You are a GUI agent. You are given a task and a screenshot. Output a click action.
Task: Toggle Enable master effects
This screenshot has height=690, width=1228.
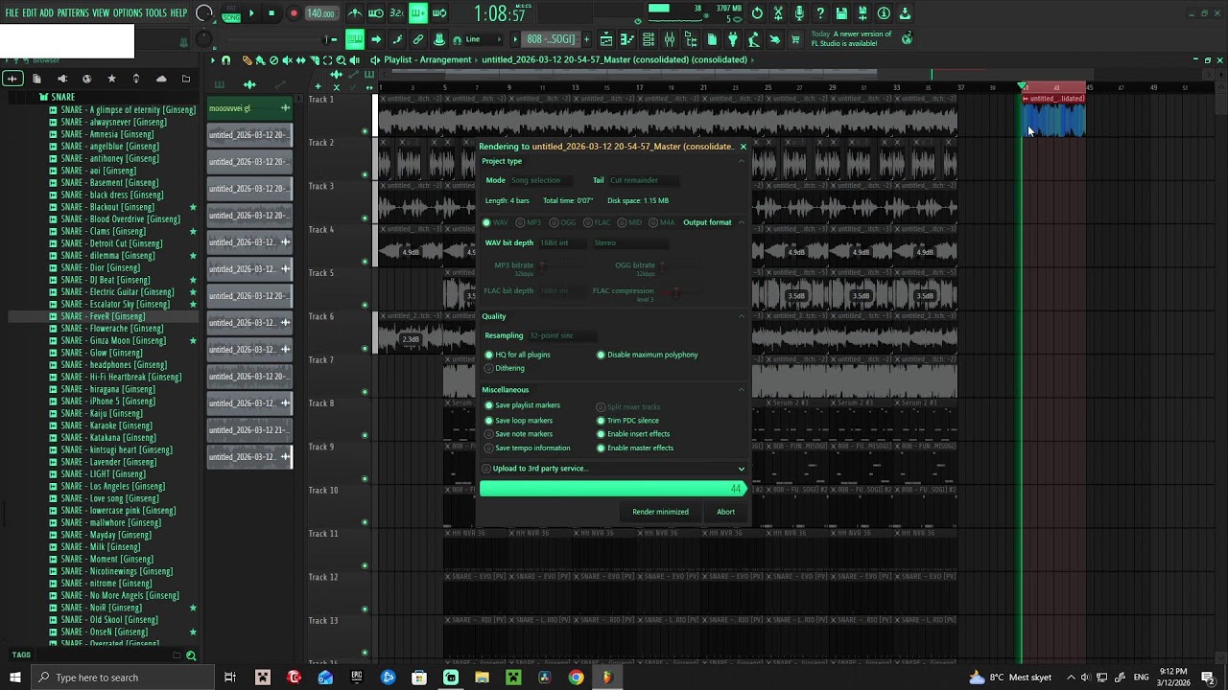(x=635, y=448)
